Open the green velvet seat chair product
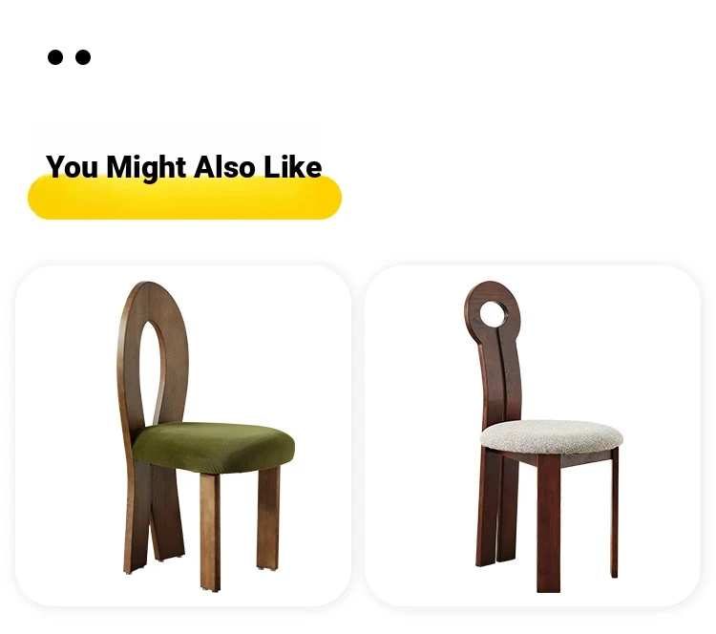716x634 pixels. (183, 435)
